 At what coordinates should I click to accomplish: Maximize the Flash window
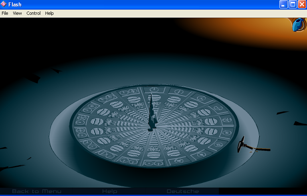(x=293, y=4)
